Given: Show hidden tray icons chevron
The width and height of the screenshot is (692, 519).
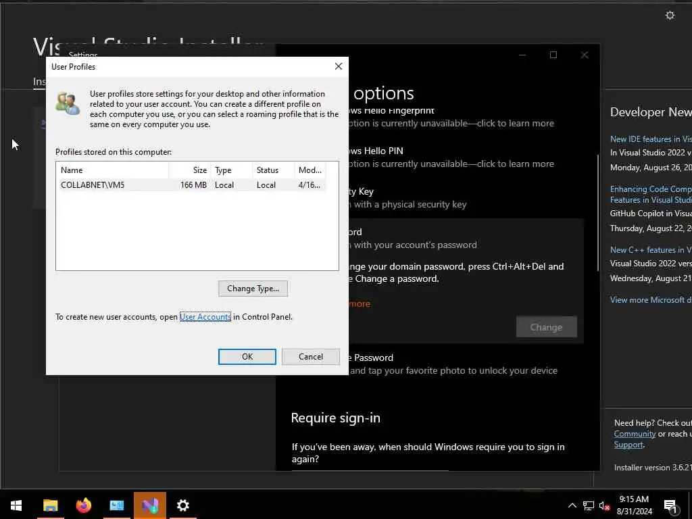Looking at the screenshot, I should [572, 505].
